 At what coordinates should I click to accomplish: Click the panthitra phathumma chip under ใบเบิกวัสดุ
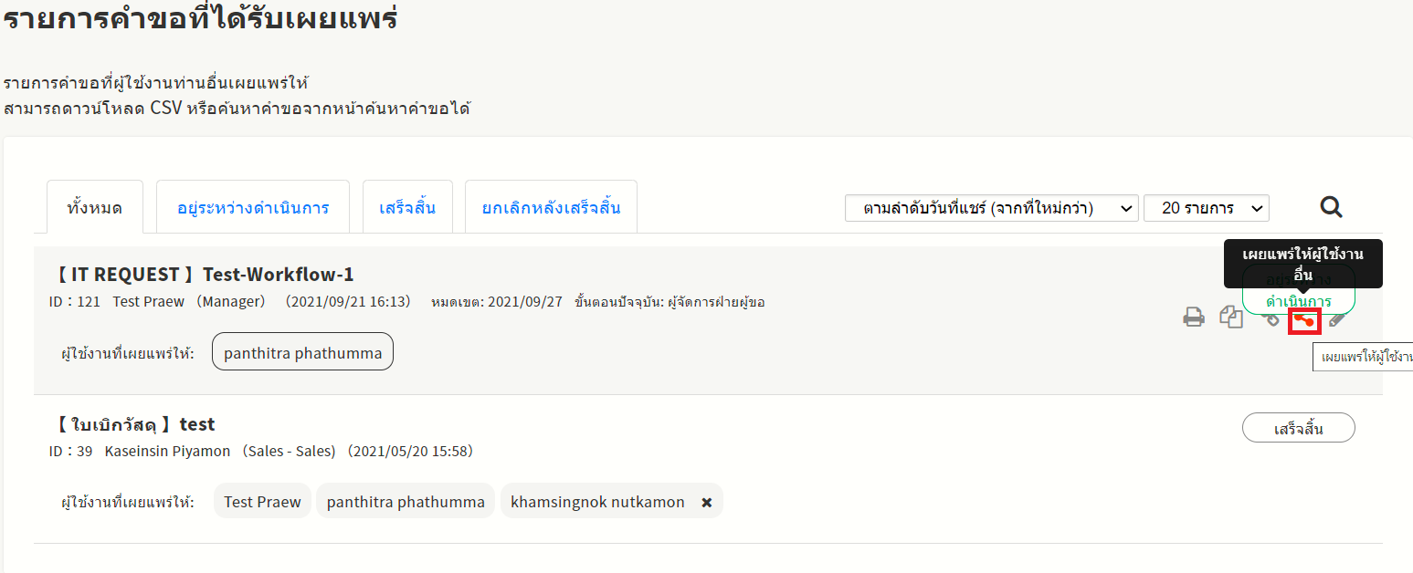coord(406,502)
